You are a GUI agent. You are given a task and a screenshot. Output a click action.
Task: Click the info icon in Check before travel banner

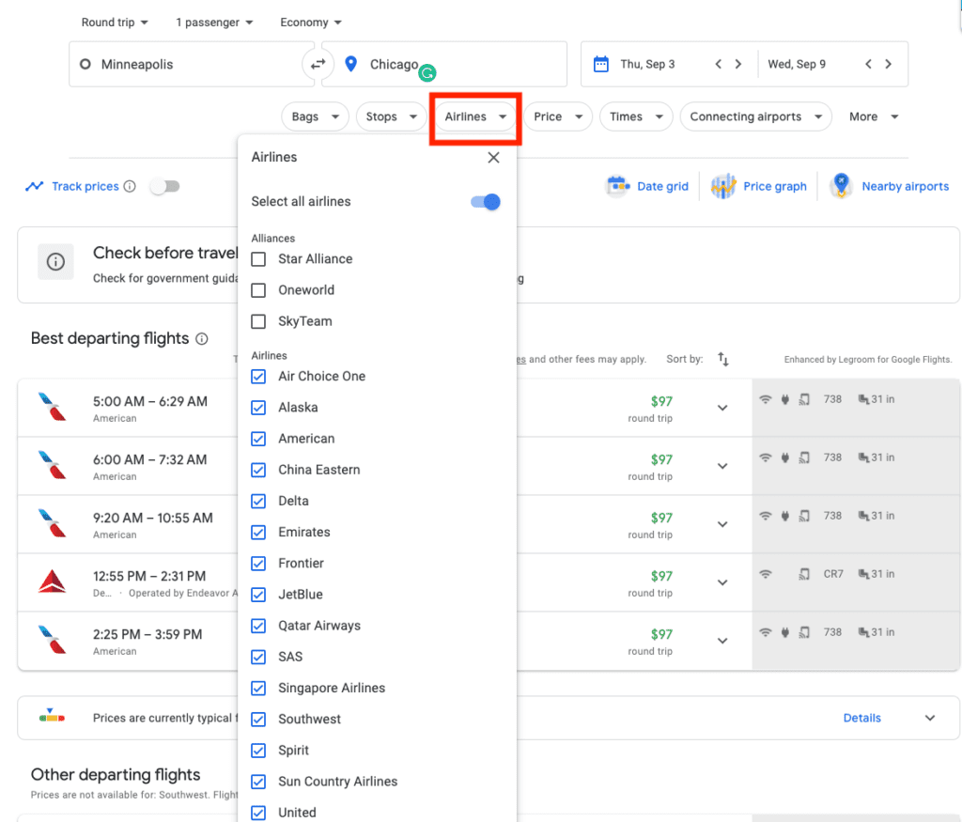[55, 261]
